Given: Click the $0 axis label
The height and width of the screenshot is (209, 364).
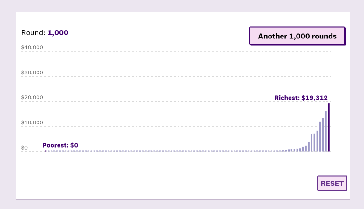Looking at the screenshot, I should (x=24, y=148).
